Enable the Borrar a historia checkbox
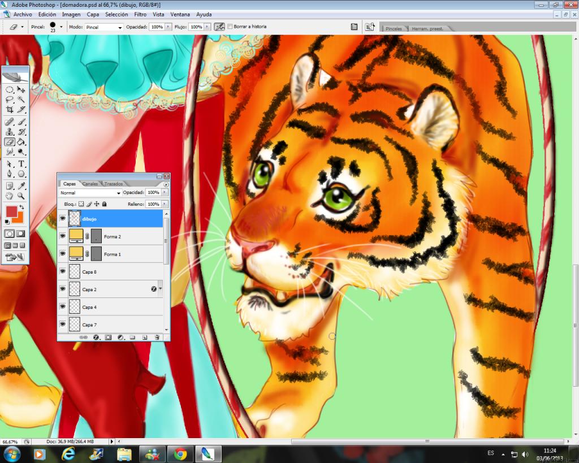 point(230,27)
